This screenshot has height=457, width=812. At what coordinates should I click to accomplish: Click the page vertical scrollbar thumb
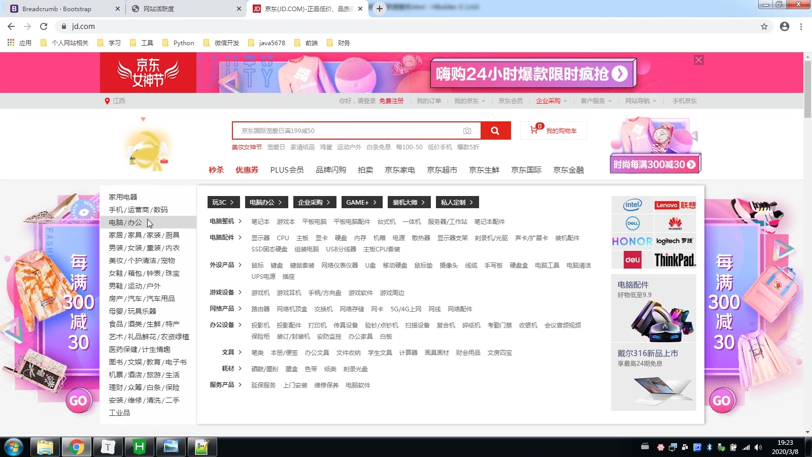807,88
